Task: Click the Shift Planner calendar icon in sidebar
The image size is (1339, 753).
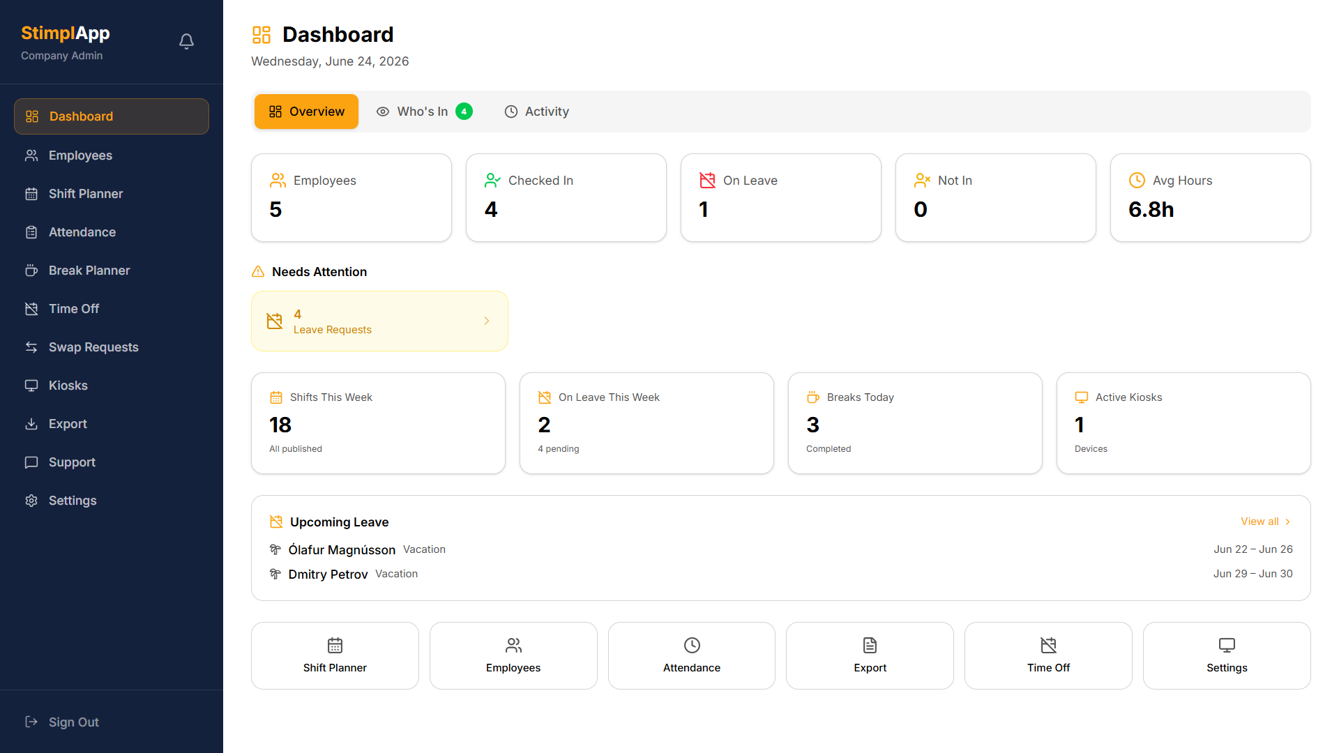Action: point(31,194)
